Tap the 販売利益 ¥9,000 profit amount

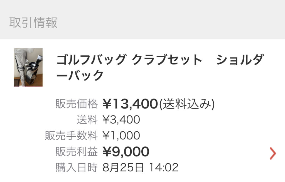tap(126, 151)
